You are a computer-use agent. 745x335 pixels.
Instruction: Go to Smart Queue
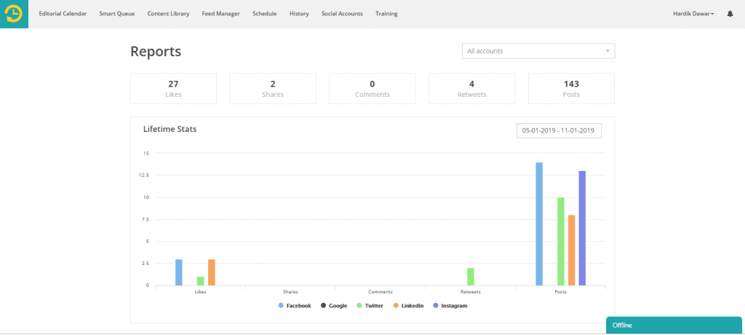117,14
